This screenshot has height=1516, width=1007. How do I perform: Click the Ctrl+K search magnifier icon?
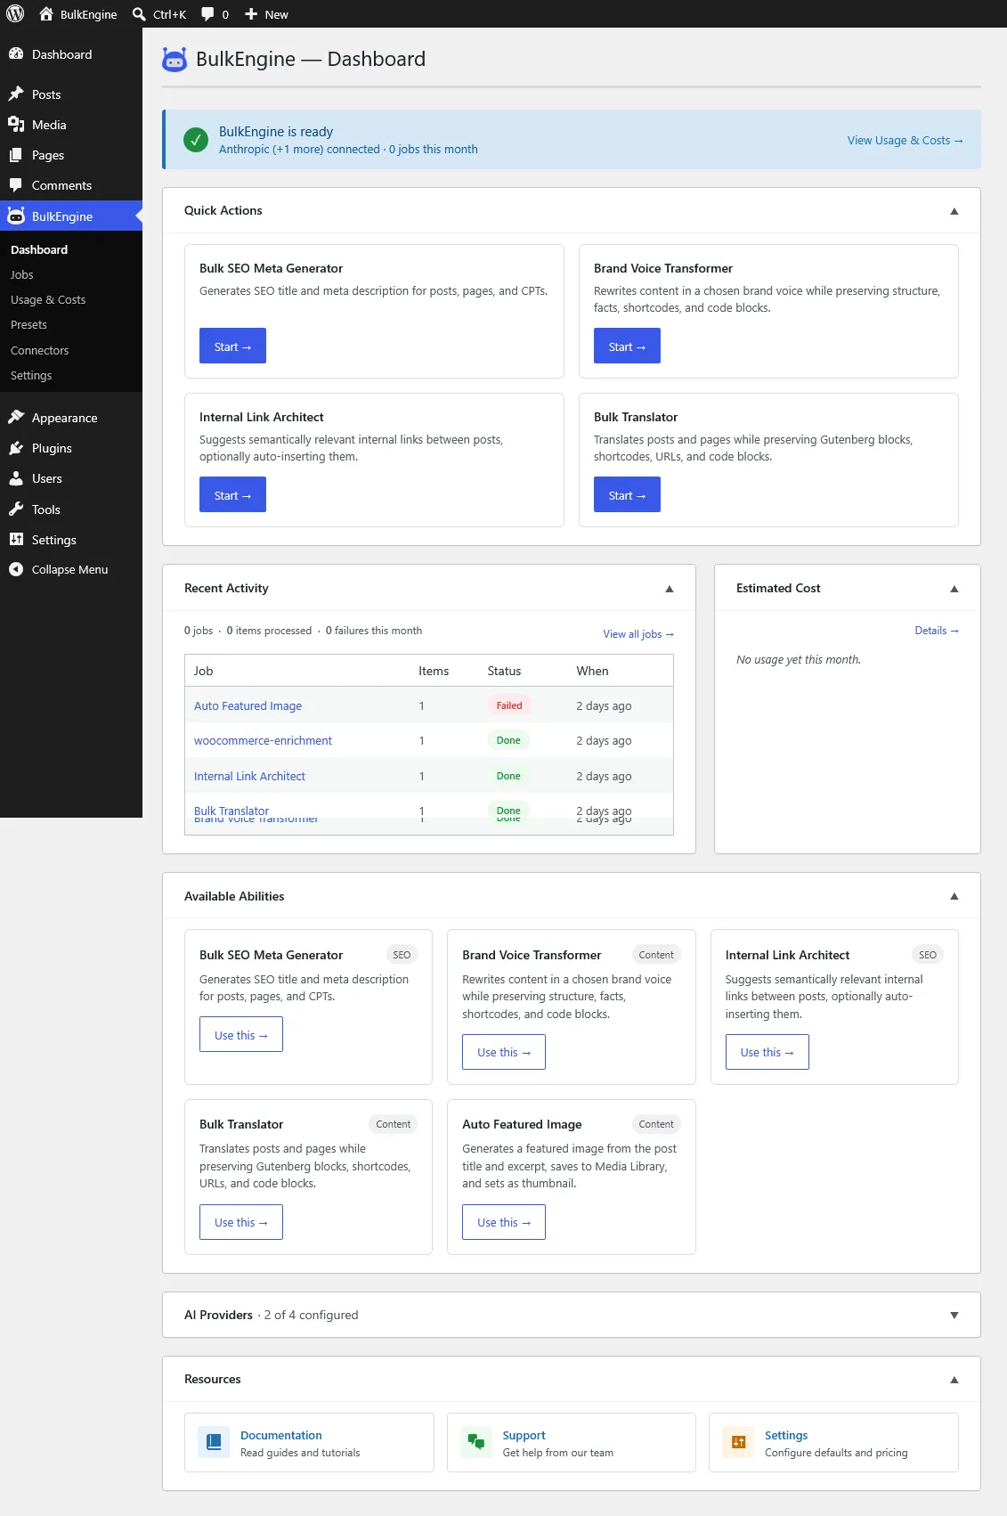pos(139,14)
